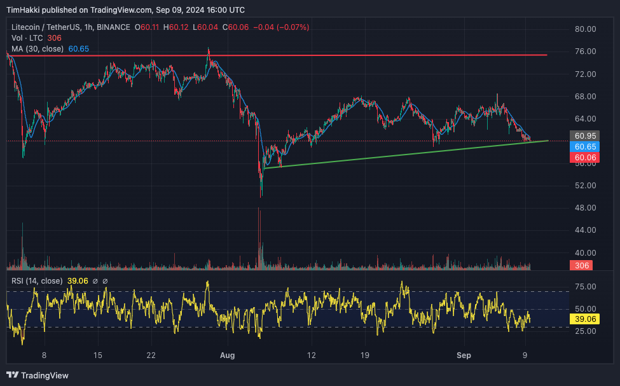Click the gray 60.95 price tag
Viewport: 620px width, 386px height.
[585, 136]
